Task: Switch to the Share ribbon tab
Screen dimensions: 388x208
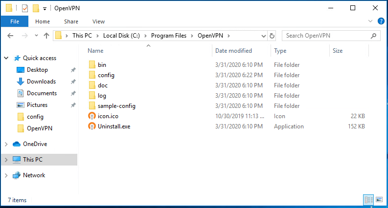Action: click(x=71, y=21)
